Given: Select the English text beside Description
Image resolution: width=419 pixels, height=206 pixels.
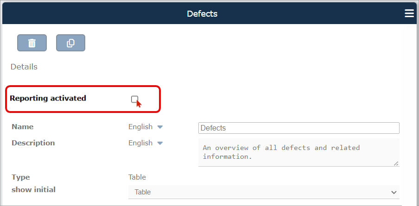Looking at the screenshot, I should pyautogui.click(x=140, y=143).
